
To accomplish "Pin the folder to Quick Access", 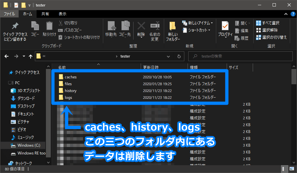I will 15,32.
